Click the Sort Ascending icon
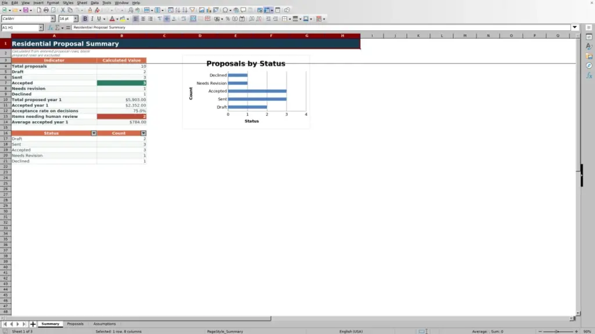The image size is (595, 334). pos(177,10)
